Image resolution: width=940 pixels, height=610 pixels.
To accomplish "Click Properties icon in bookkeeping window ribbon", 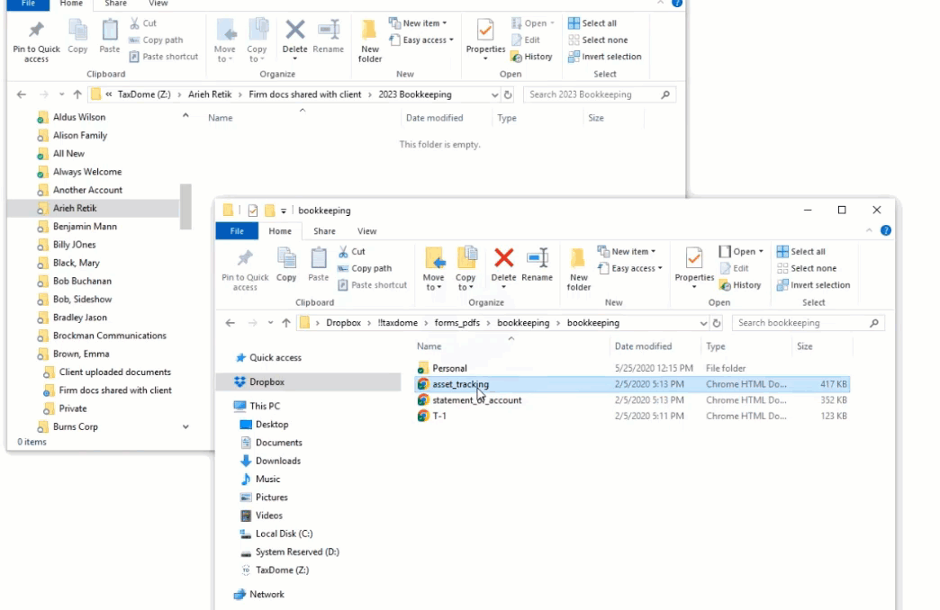I will point(694,265).
